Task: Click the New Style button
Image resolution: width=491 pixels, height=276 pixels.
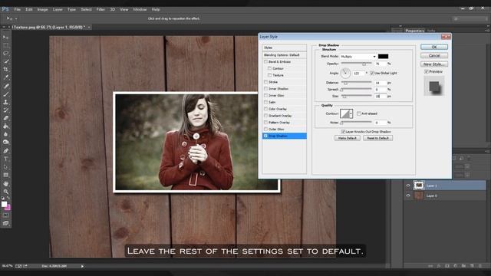Action: pyautogui.click(x=434, y=64)
